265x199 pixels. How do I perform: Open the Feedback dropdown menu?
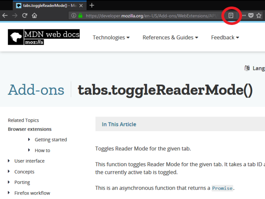pyautogui.click(x=225, y=38)
